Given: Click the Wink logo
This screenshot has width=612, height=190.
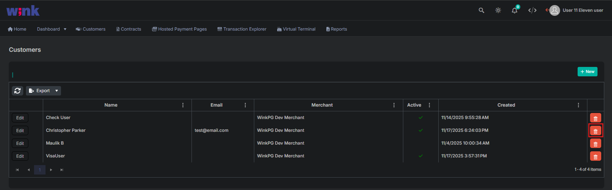Looking at the screenshot, I should 23,11.
